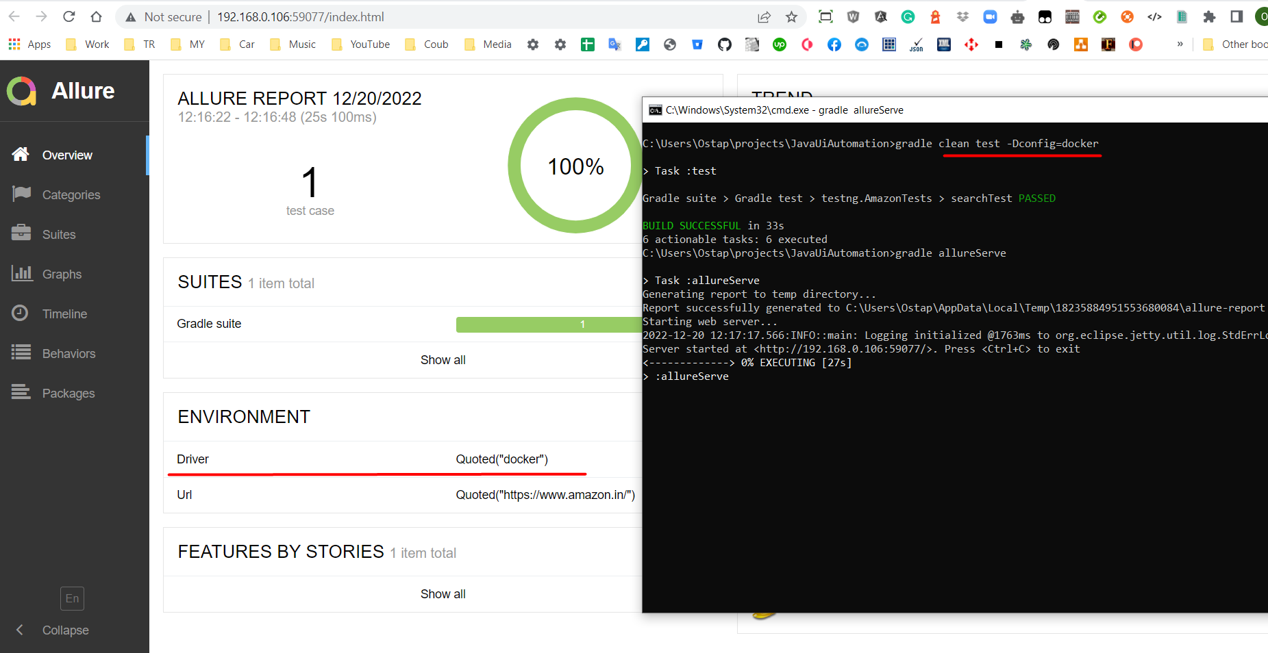Go forward in the browser
The width and height of the screenshot is (1268, 653).
tap(41, 16)
